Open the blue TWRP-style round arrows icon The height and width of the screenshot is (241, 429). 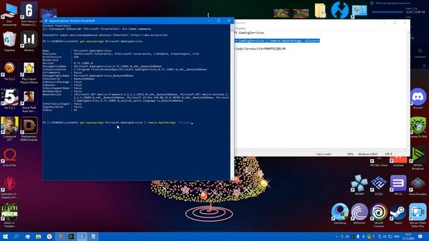tap(340, 11)
